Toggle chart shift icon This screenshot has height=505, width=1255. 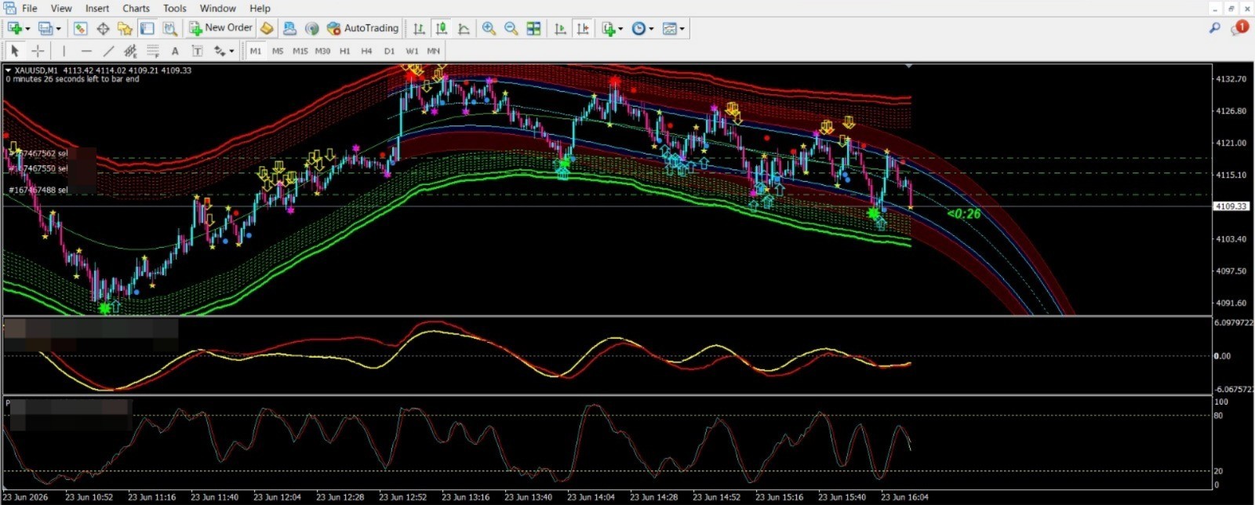click(583, 28)
